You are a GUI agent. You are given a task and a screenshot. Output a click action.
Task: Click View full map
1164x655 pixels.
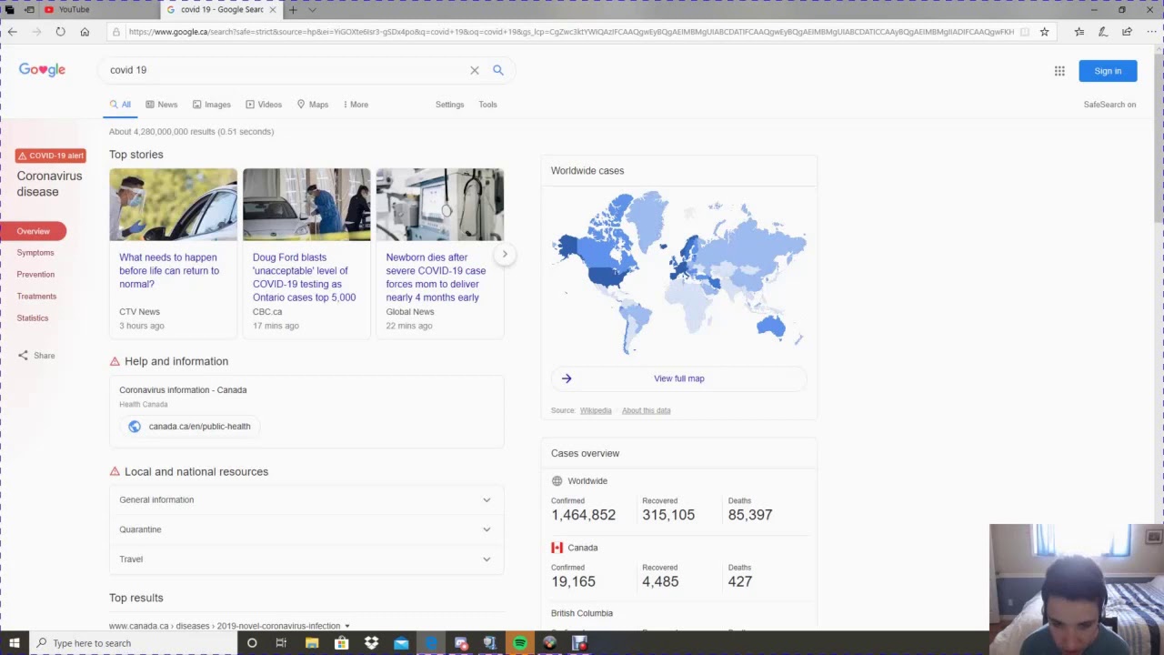[678, 378]
